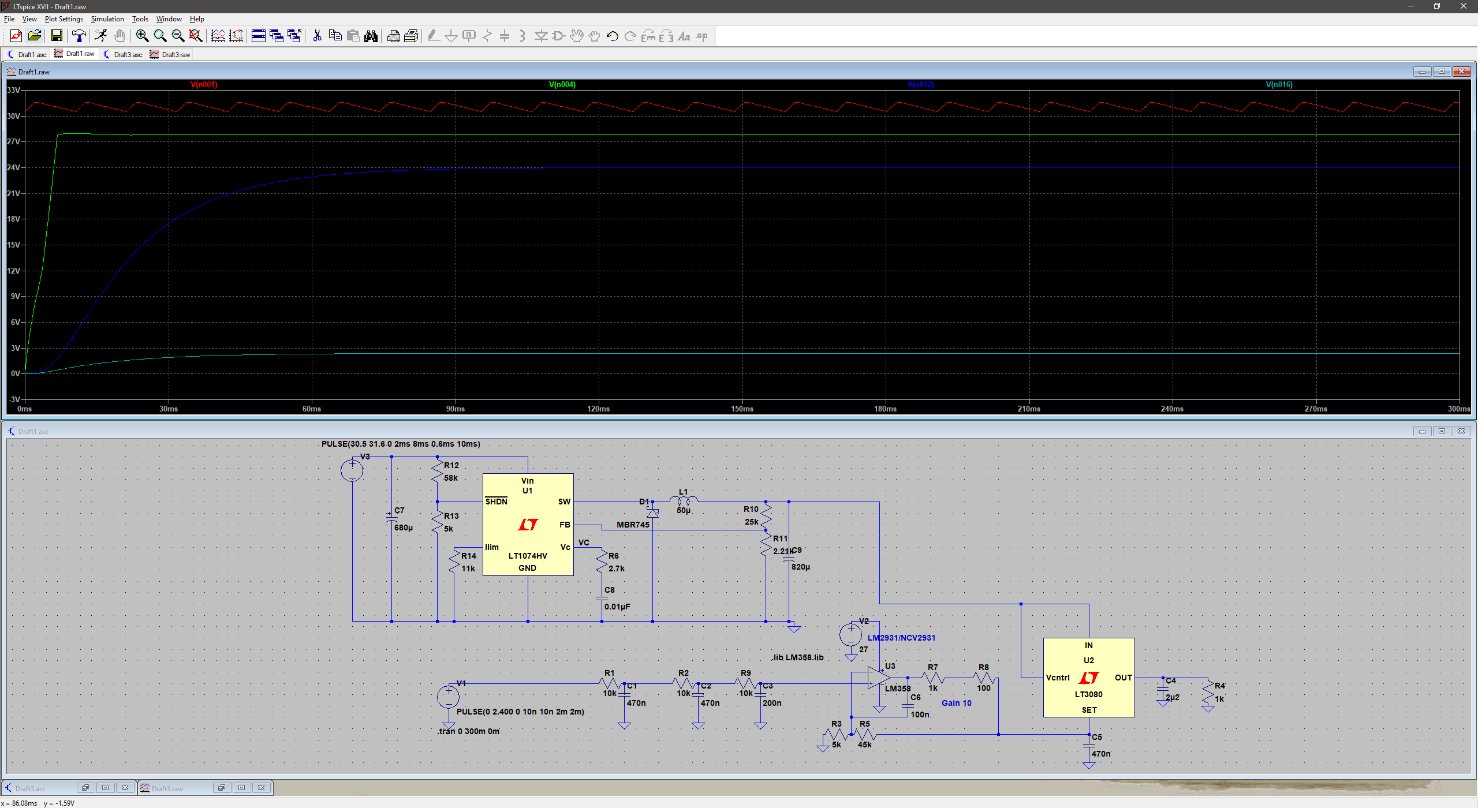Image resolution: width=1478 pixels, height=808 pixels.
Task: Zoom in with the plus magnifier icon
Action: click(142, 36)
